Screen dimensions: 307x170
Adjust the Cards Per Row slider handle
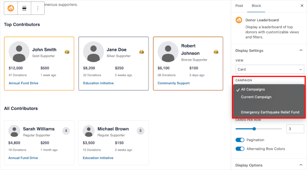click(254, 129)
